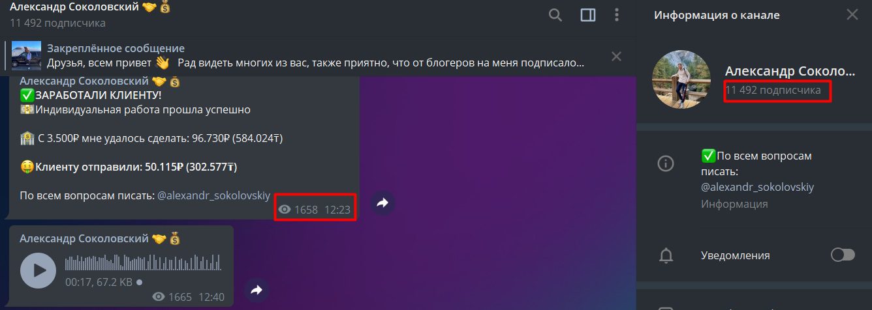Open the channel avatar photo
872x310 pixels.
point(681,79)
